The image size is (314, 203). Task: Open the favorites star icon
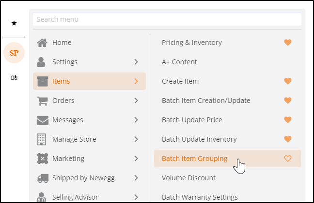pos(14,23)
